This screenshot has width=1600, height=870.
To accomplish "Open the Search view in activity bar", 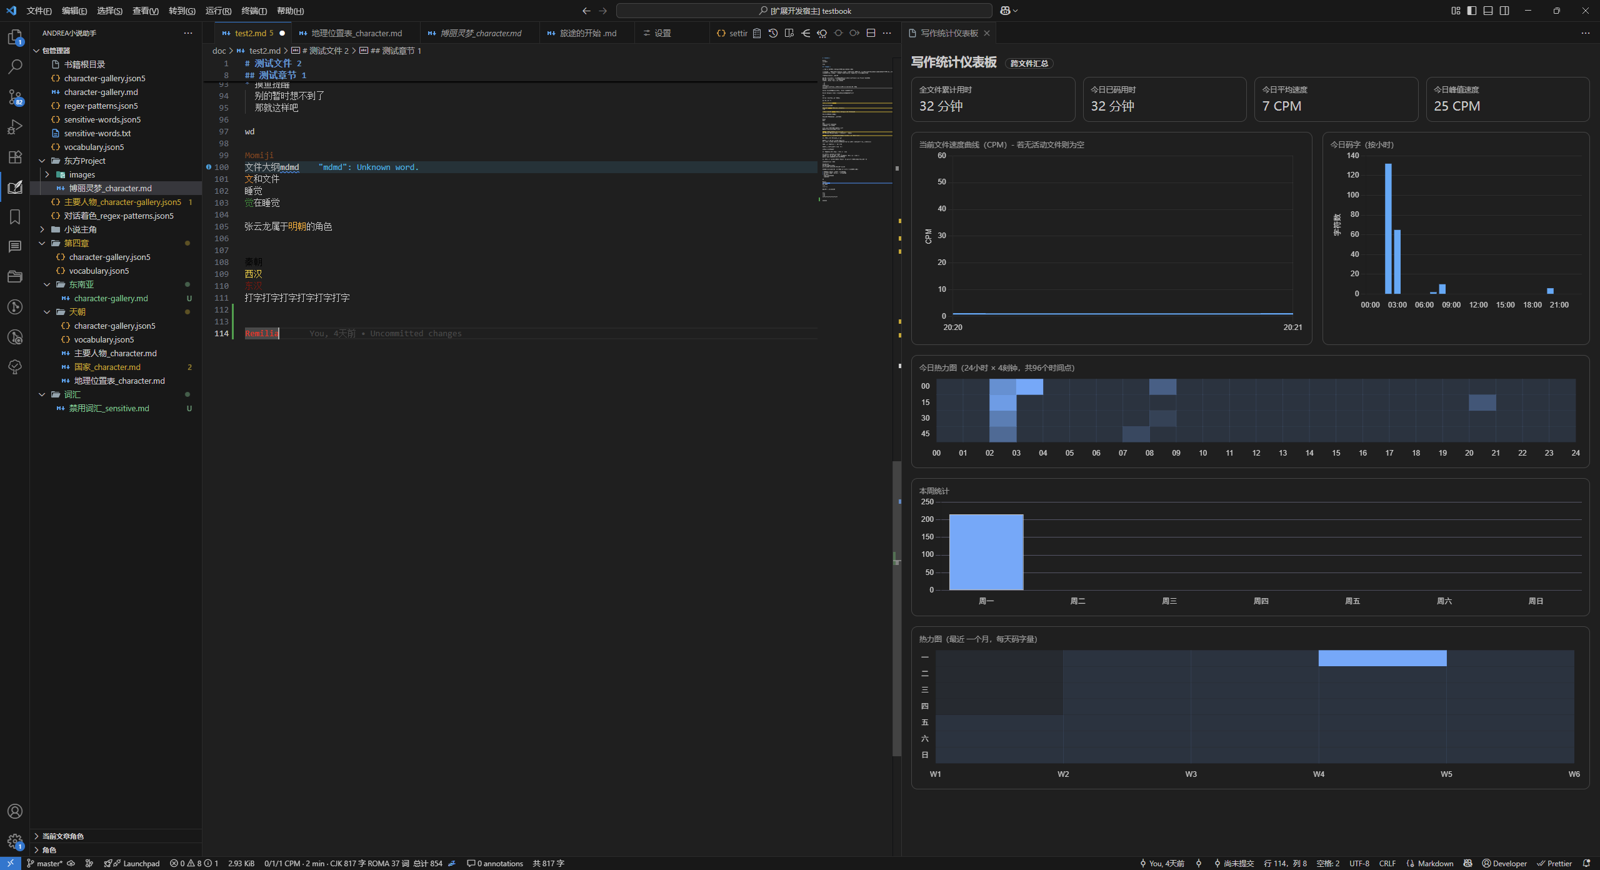I will point(15,66).
